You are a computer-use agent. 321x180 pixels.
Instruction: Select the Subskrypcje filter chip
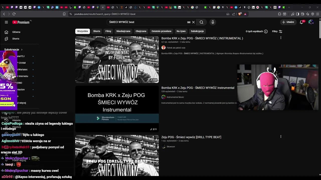197,31
